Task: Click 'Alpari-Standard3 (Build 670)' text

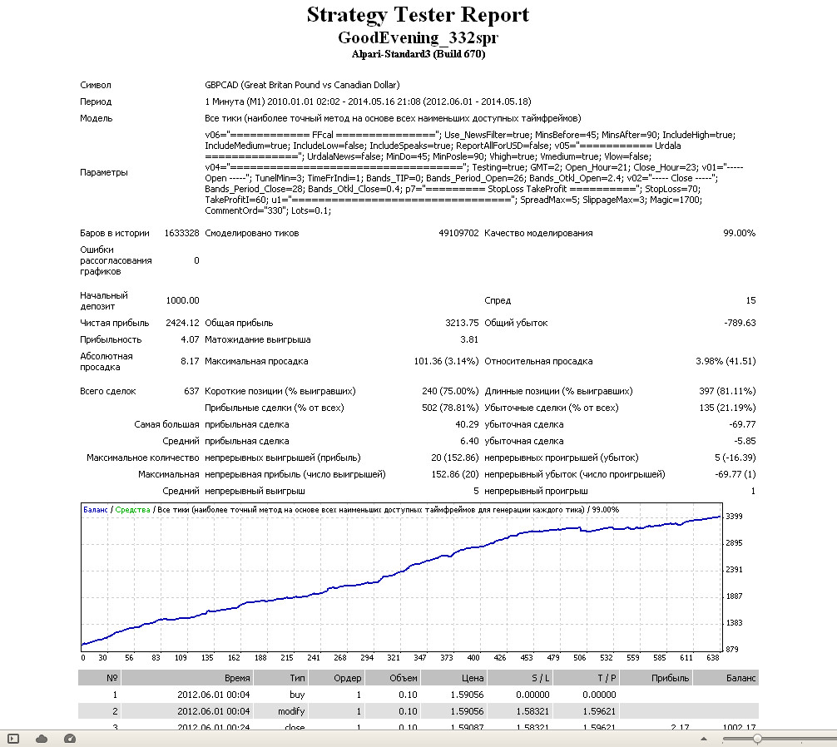Action: click(x=418, y=54)
